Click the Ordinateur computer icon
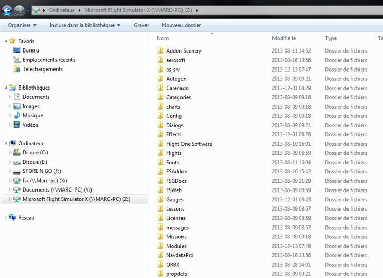This screenshot has height=278, width=383. click(x=12, y=143)
